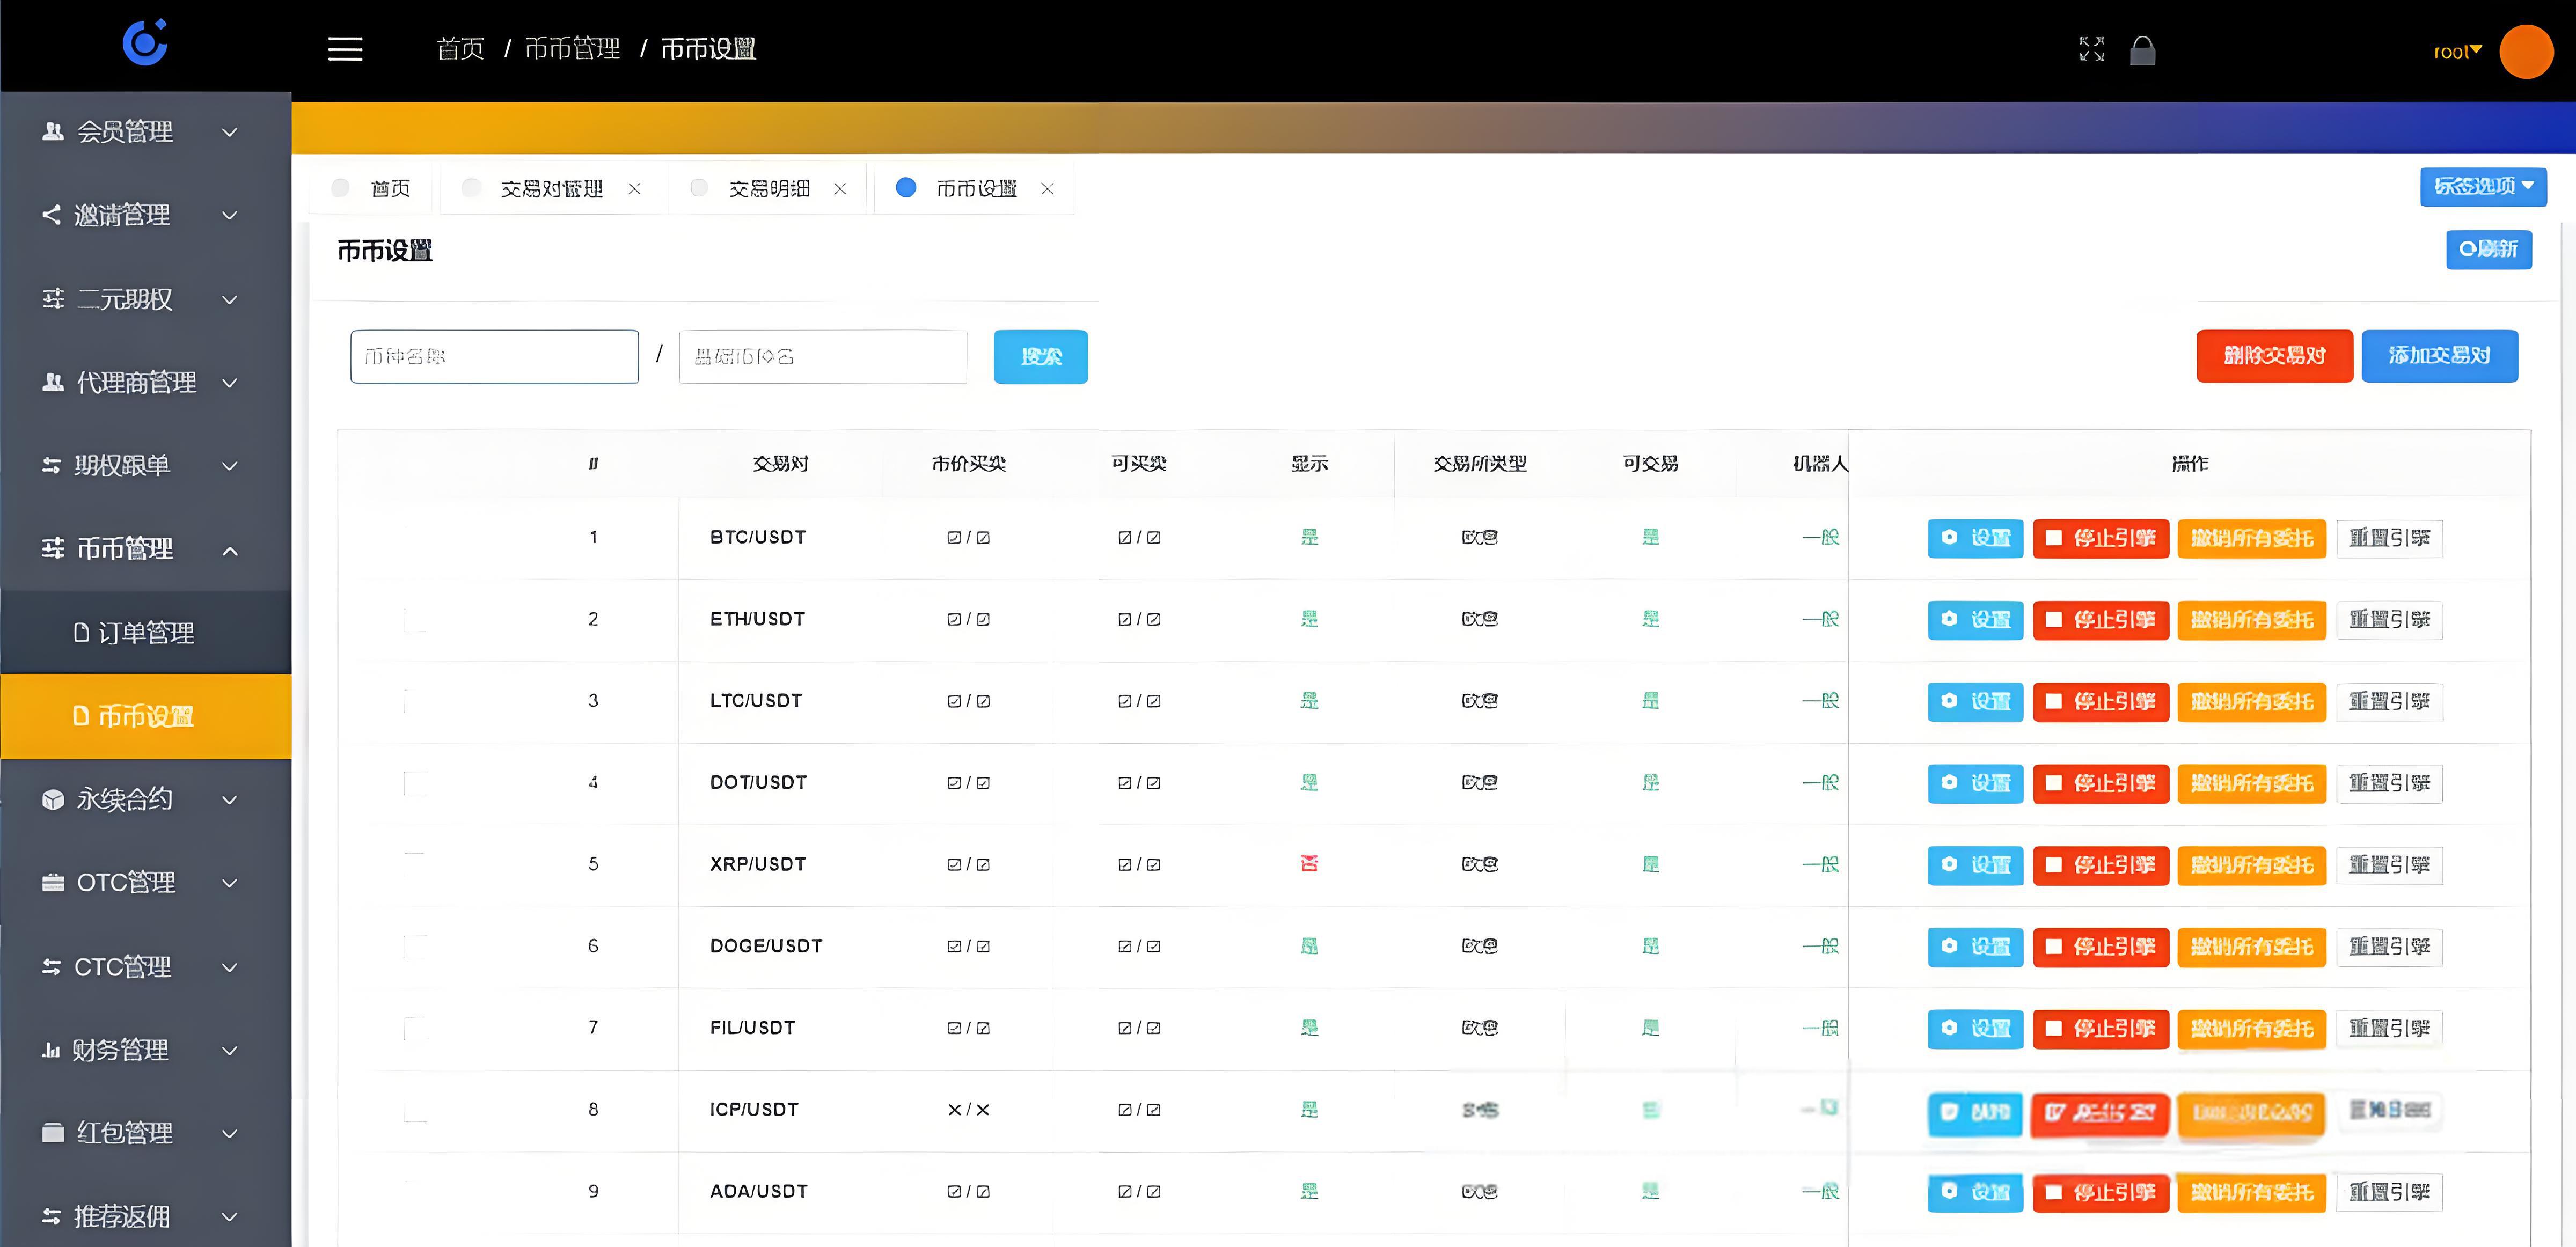Click the 添加交易对 button
The width and height of the screenshot is (2576, 1247).
[x=2440, y=356]
